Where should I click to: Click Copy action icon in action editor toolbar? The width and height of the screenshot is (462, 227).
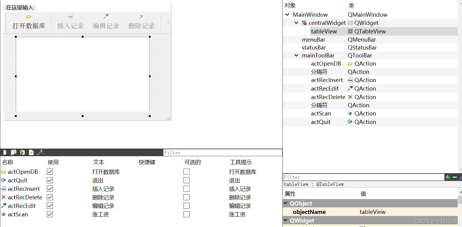14,153
